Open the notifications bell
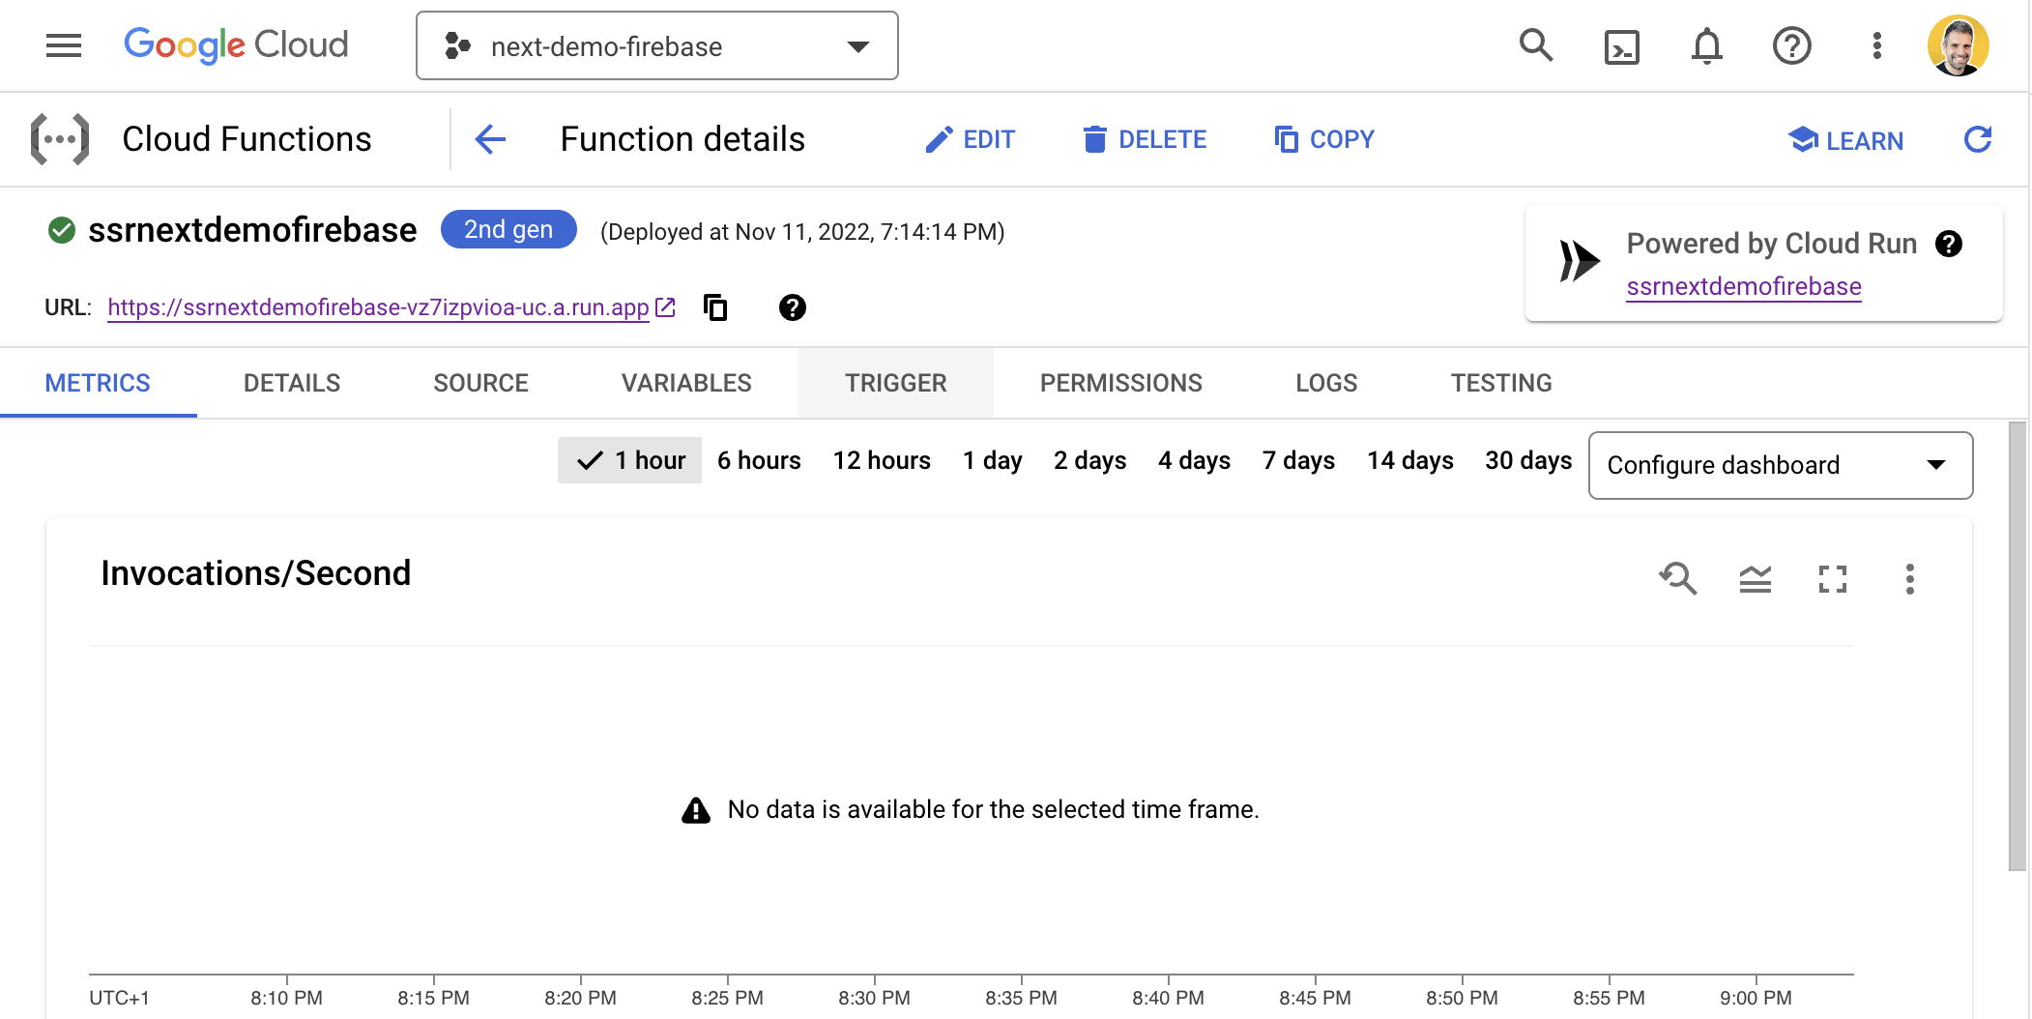This screenshot has width=2032, height=1019. [1706, 45]
